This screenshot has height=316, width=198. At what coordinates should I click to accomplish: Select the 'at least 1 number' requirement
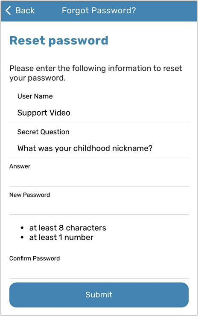pos(61,238)
